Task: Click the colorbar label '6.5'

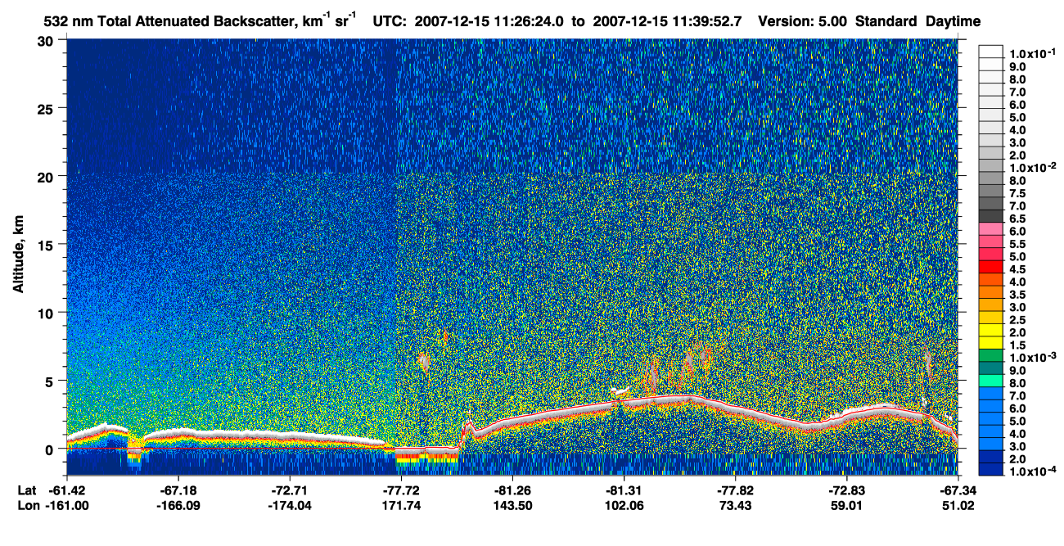Action: tap(1018, 218)
